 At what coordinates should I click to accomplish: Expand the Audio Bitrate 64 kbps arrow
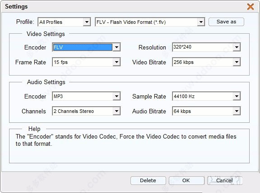tap(237, 111)
